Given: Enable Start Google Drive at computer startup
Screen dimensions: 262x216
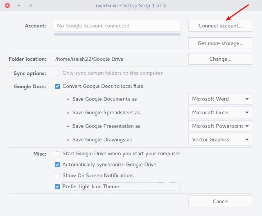Looking at the screenshot, I should (57, 154).
